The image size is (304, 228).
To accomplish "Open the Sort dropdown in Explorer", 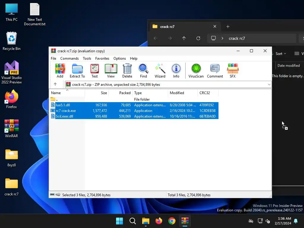I will click(281, 54).
